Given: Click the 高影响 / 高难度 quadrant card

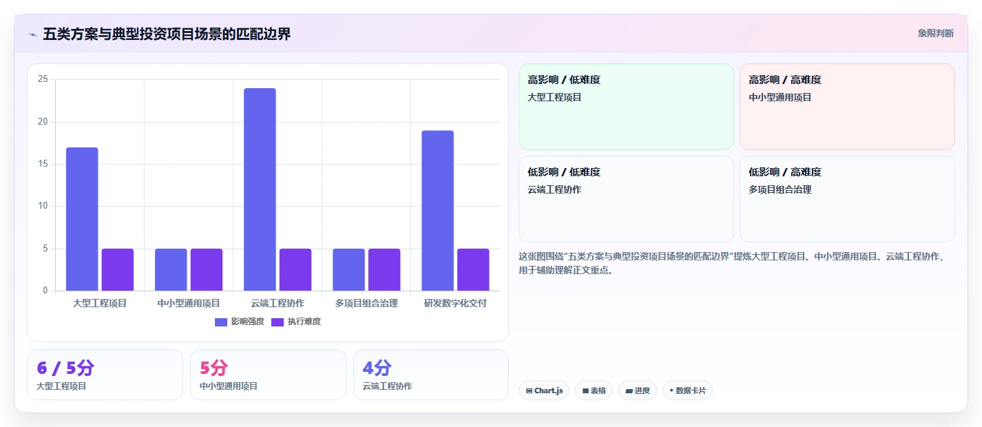Looking at the screenshot, I should (x=847, y=107).
